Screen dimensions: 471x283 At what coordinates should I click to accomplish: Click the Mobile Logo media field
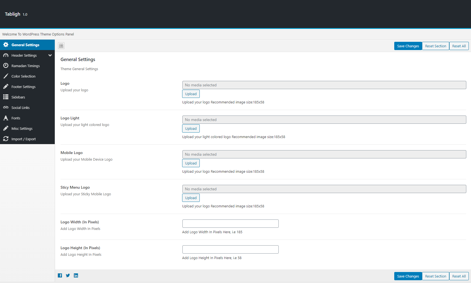click(x=324, y=154)
